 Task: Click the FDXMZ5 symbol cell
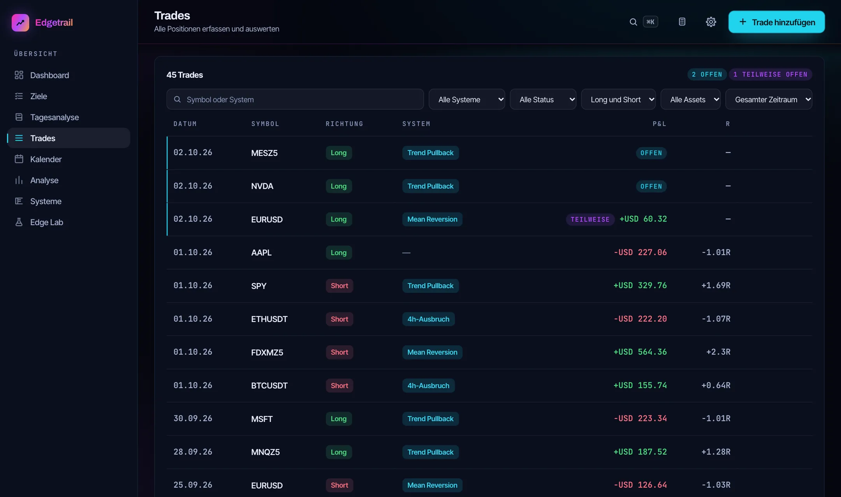(x=267, y=352)
